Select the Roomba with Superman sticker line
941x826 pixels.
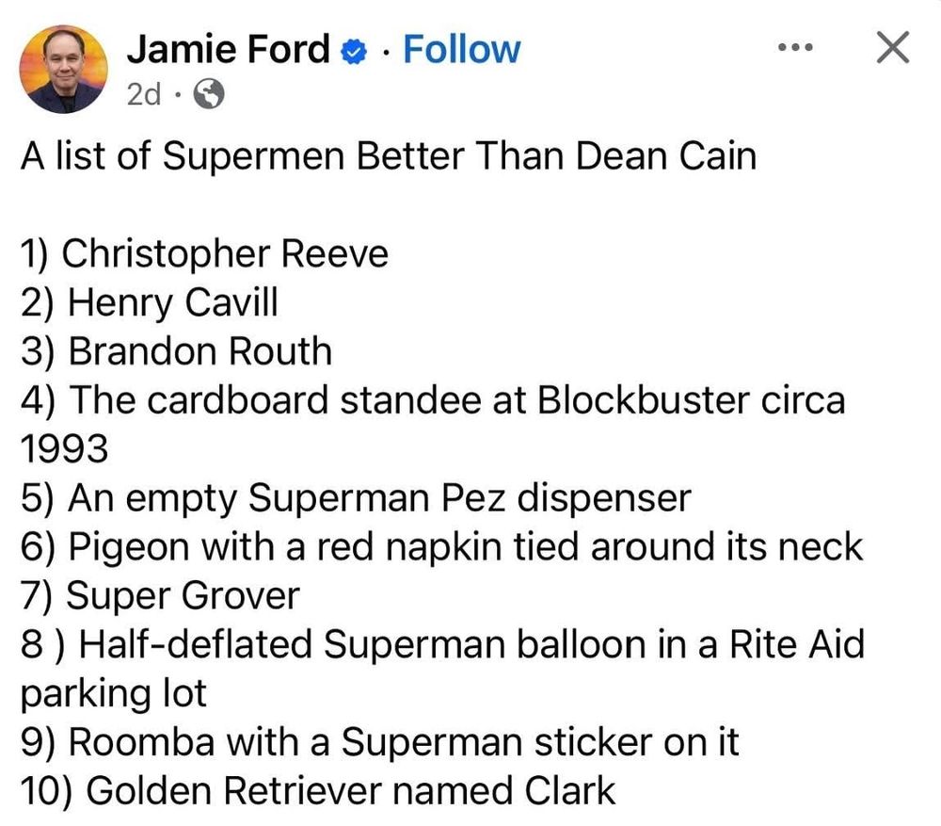pyautogui.click(x=379, y=742)
